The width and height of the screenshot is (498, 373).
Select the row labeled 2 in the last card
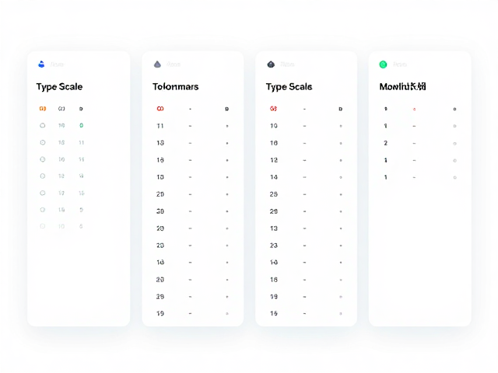tap(419, 143)
